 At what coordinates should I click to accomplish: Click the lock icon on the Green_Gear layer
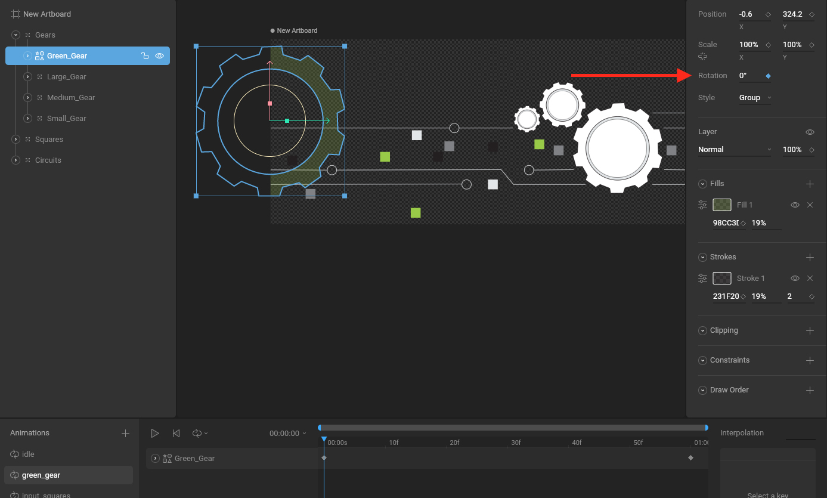click(145, 55)
